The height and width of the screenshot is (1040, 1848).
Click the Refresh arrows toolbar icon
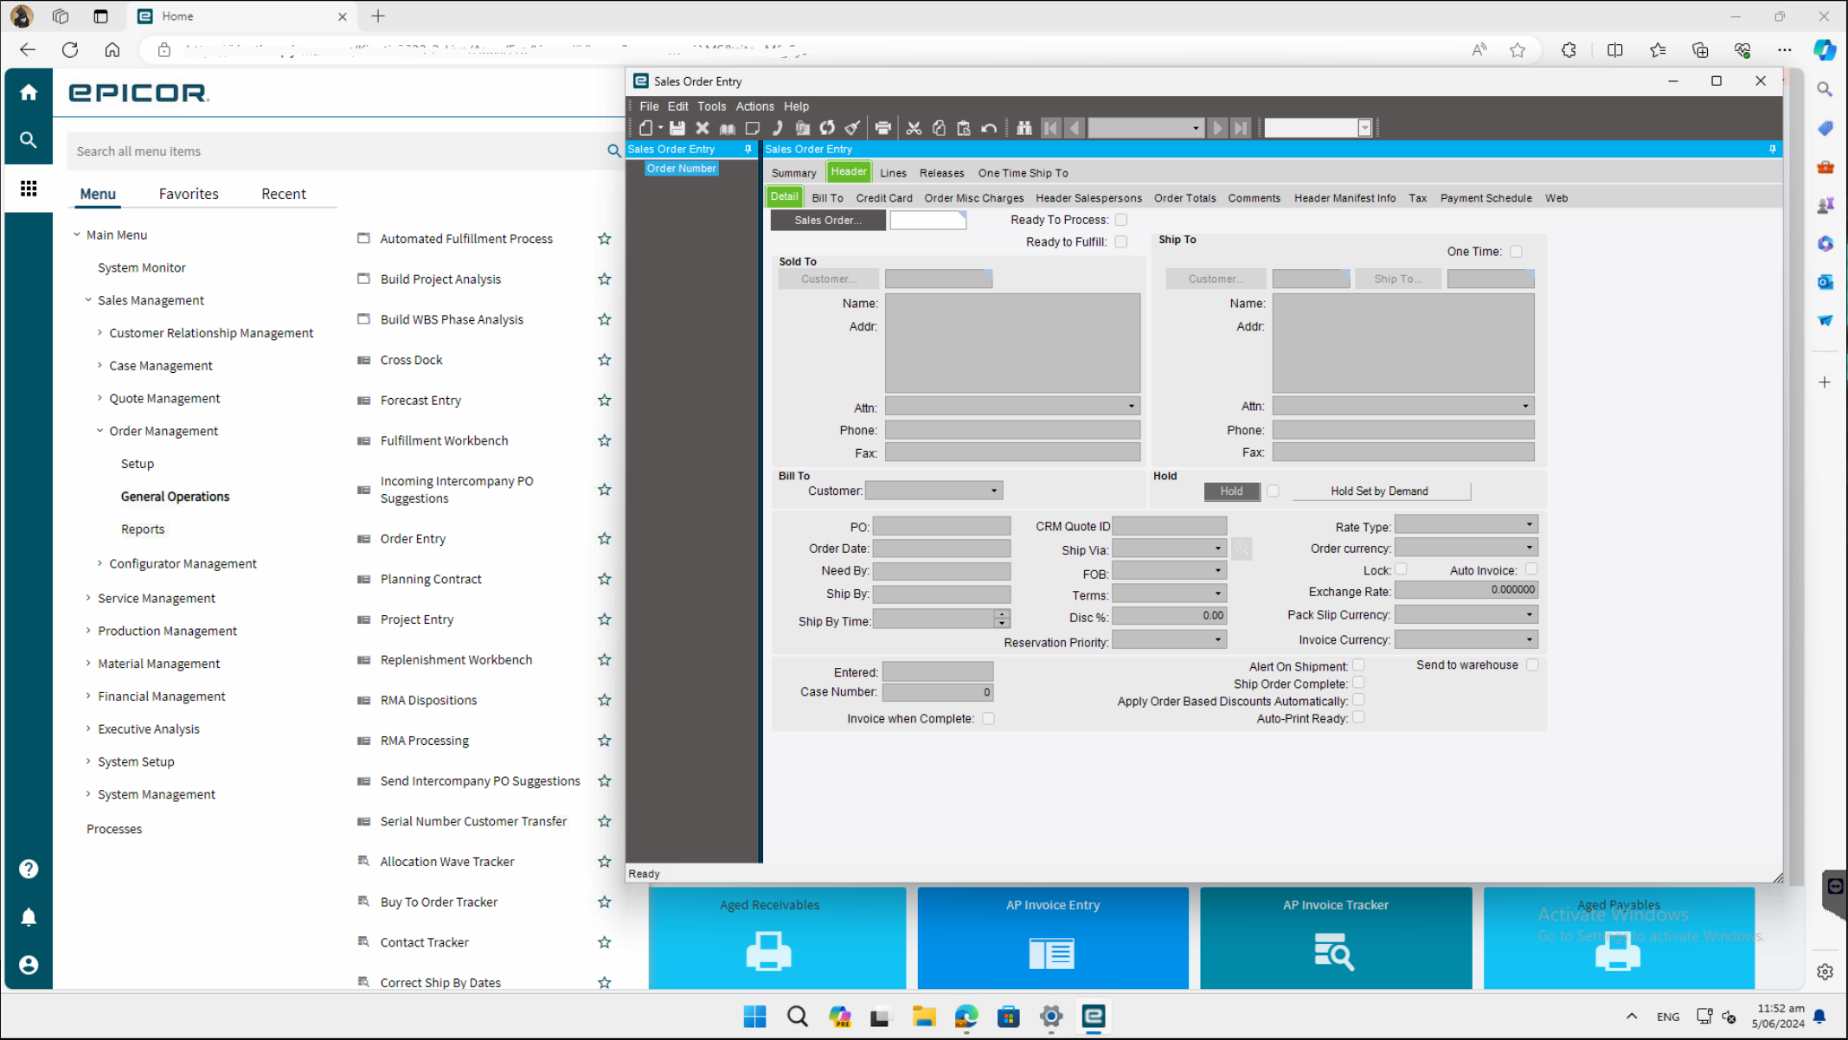pos(828,128)
